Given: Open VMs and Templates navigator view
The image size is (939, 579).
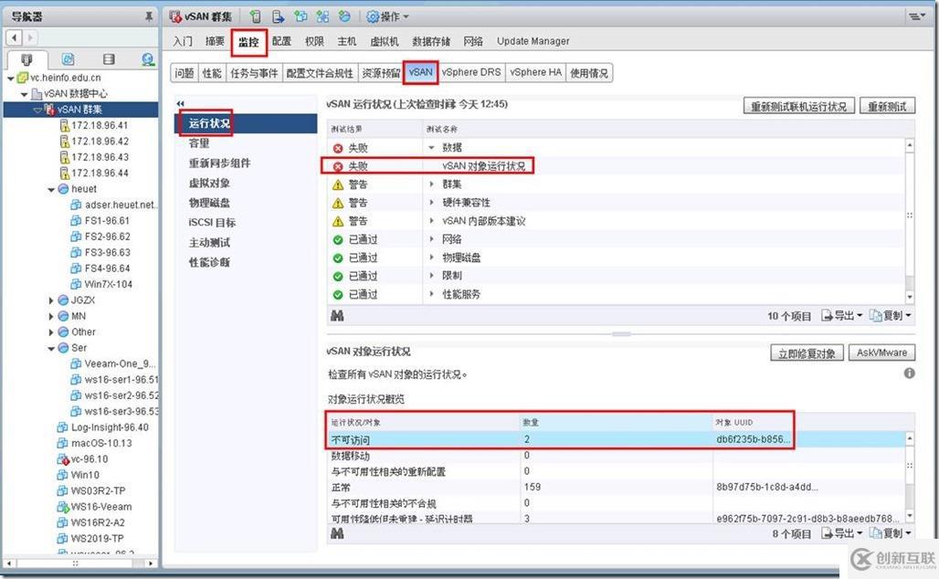Looking at the screenshot, I should [x=68, y=59].
